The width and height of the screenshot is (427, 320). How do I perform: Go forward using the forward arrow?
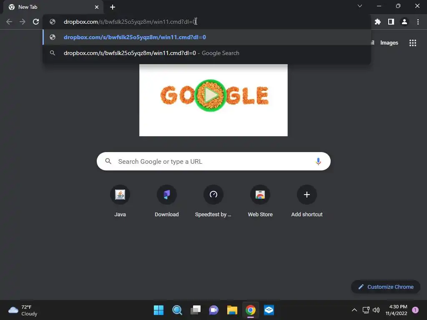point(23,22)
